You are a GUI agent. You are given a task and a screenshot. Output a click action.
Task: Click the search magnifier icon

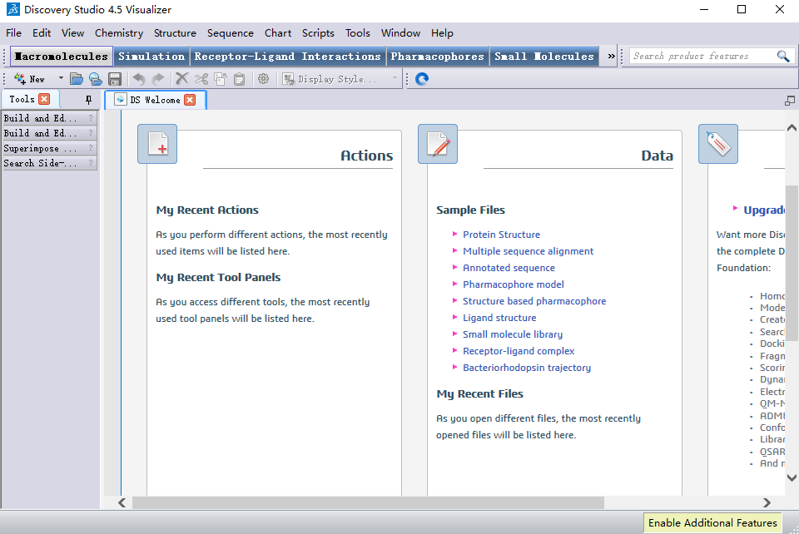tap(783, 56)
